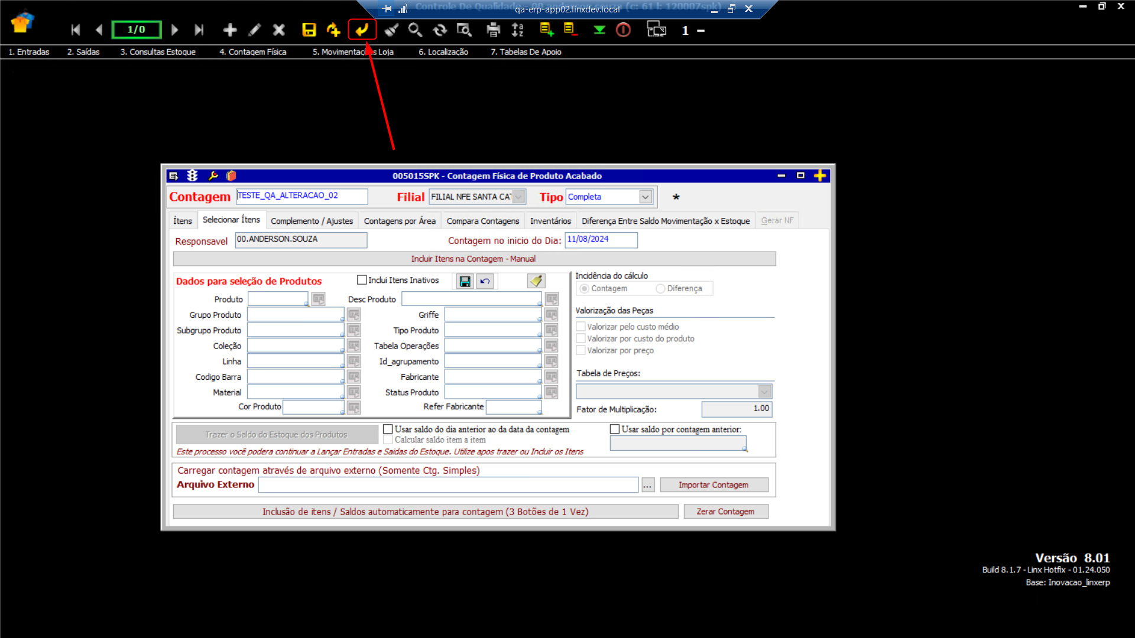Expand the Filial dropdown arrow
The width and height of the screenshot is (1135, 638).
coord(518,197)
